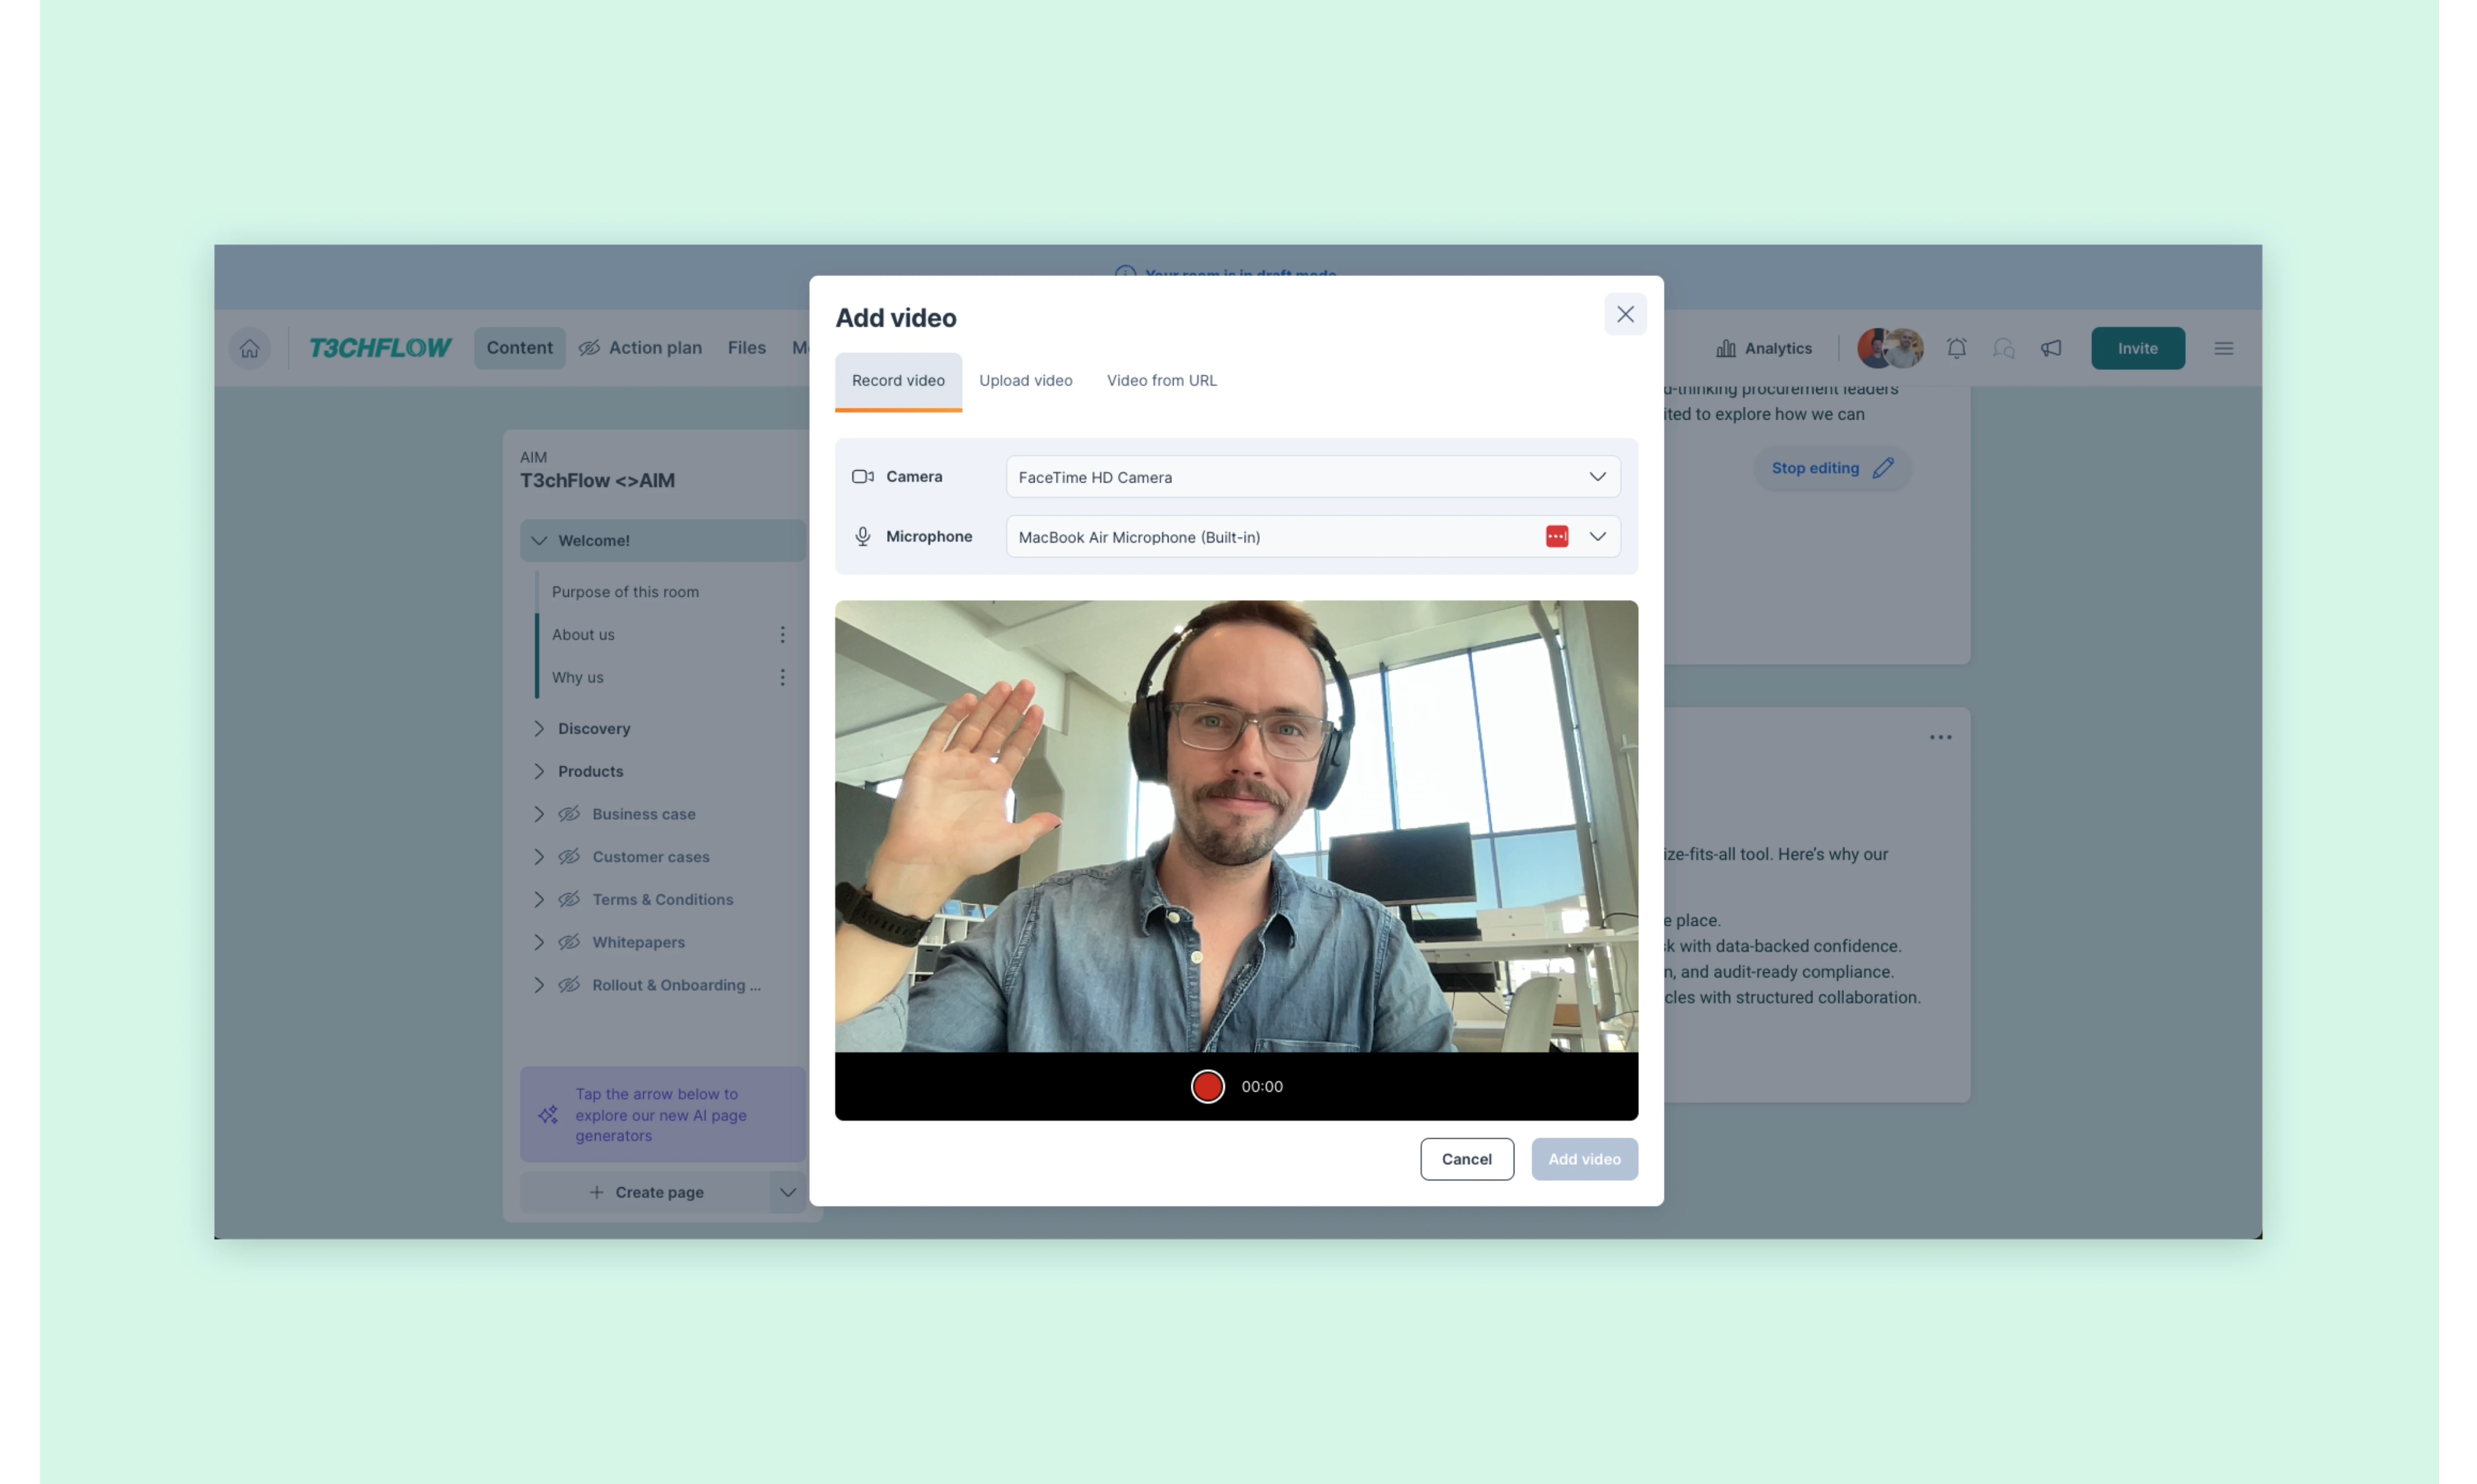This screenshot has width=2477, height=1484.
Task: Click the Invite button
Action: (2137, 348)
